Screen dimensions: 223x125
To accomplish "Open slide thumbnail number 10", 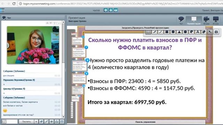I will 78,90.
